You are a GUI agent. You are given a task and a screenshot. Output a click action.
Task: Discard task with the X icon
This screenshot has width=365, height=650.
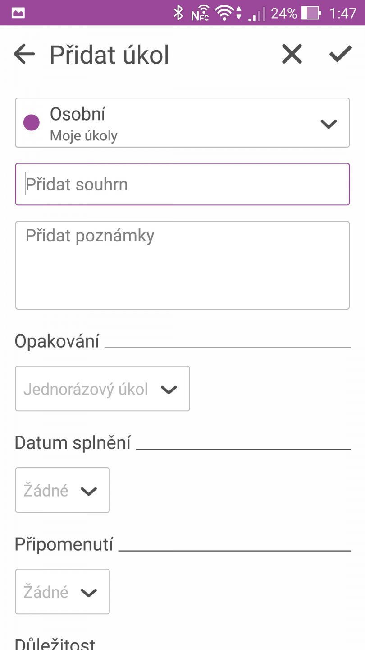pos(292,55)
